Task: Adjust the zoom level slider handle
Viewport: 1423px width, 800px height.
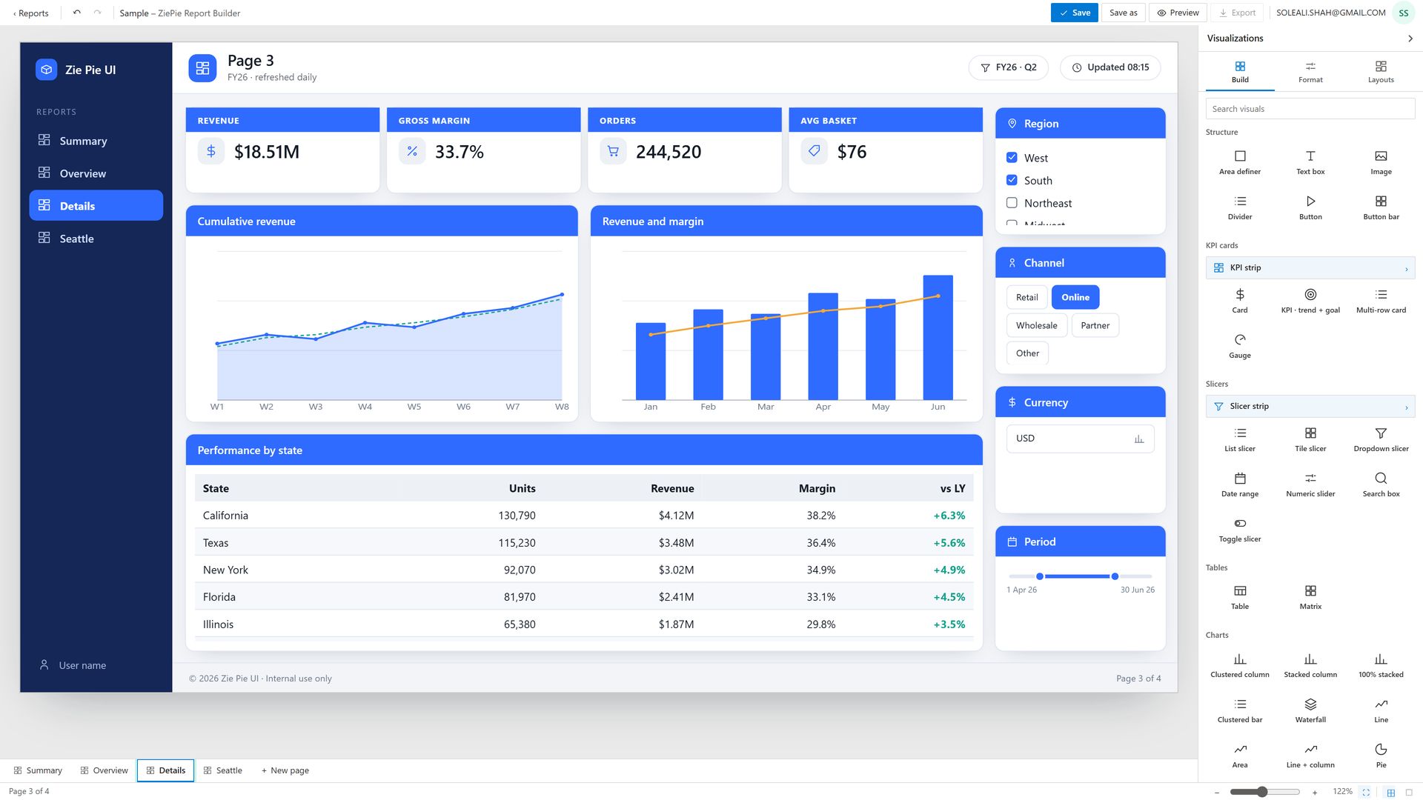Action: click(1261, 792)
